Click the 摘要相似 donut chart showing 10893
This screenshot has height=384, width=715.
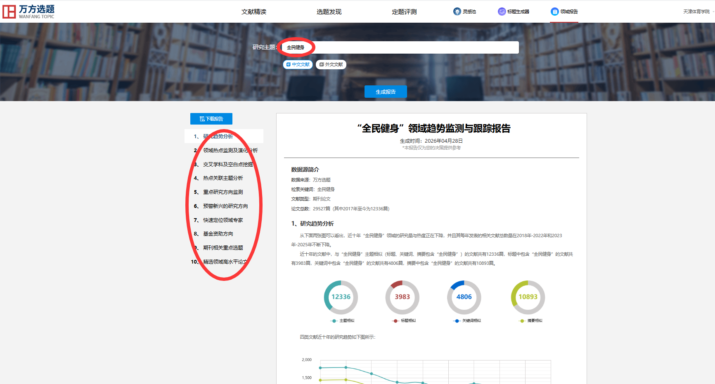point(528,297)
